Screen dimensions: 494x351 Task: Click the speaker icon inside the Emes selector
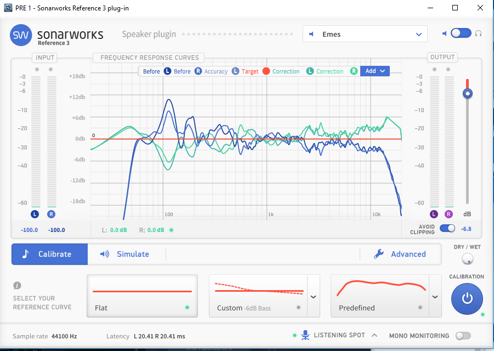click(x=311, y=34)
